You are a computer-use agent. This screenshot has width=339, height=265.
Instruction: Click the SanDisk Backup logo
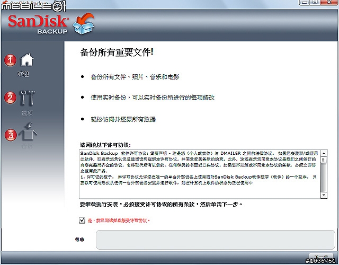click(x=38, y=24)
